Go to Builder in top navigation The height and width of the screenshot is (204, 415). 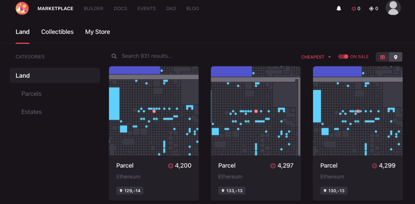(x=93, y=8)
